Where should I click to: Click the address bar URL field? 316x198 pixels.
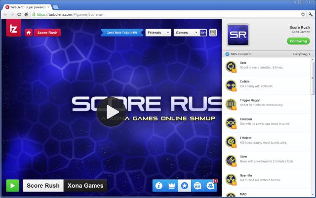[x=165, y=14]
